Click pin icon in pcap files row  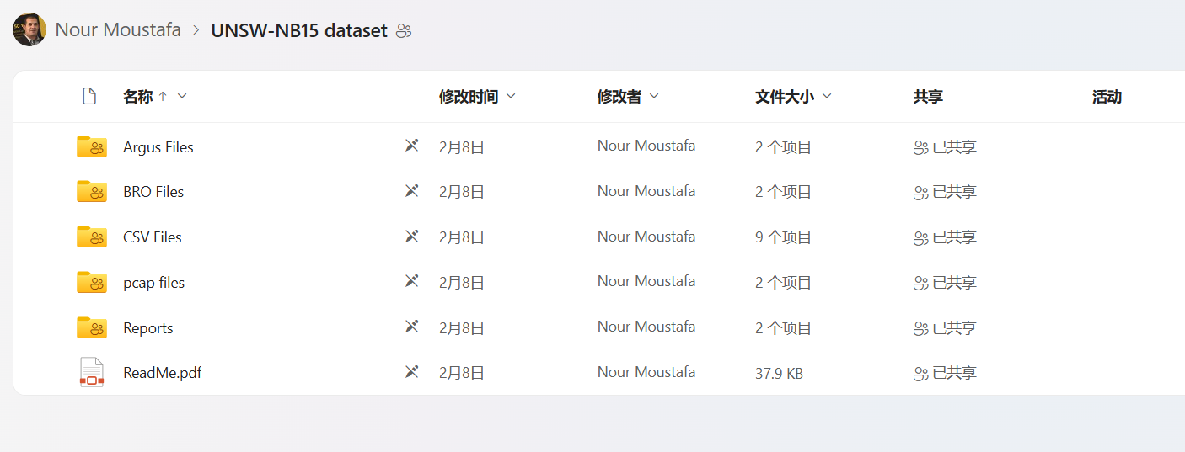pyautogui.click(x=411, y=281)
